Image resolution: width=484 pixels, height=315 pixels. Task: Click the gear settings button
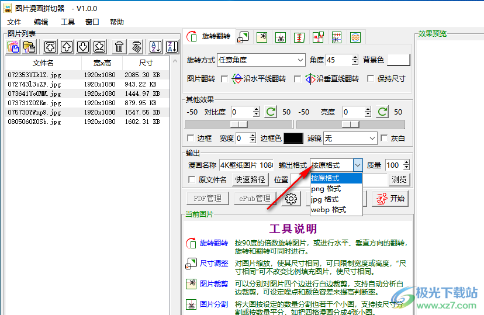[291, 199]
